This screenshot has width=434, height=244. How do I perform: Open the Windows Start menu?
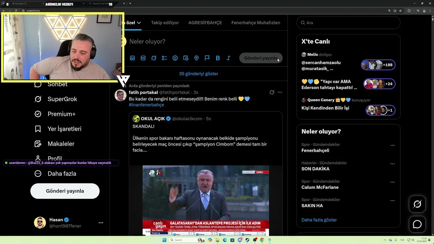click(x=164, y=240)
